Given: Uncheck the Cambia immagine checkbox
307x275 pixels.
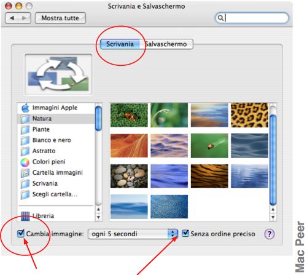Looking at the screenshot, I should click(x=21, y=233).
